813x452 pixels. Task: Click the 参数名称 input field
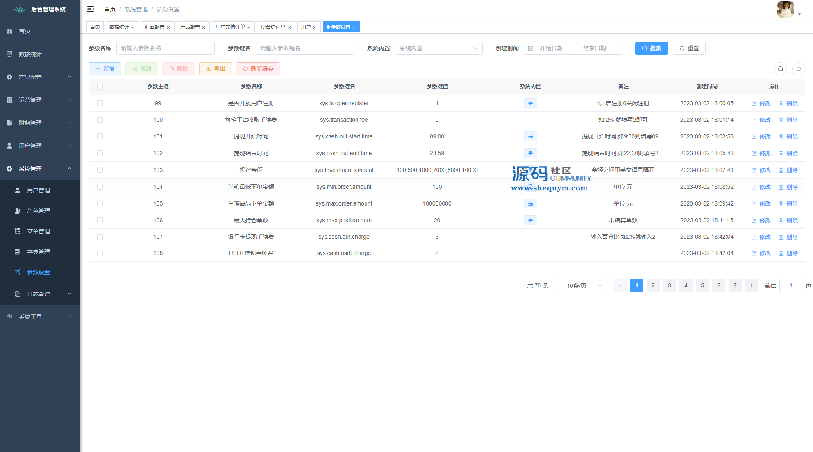[165, 48]
